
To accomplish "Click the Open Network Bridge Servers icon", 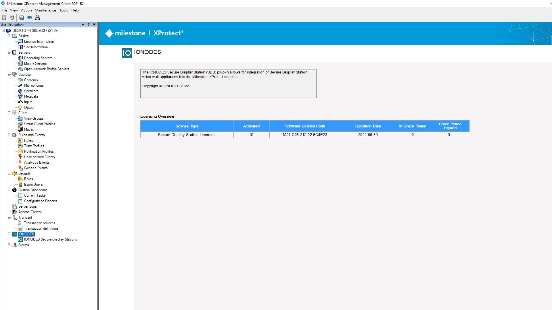I will 20,69.
